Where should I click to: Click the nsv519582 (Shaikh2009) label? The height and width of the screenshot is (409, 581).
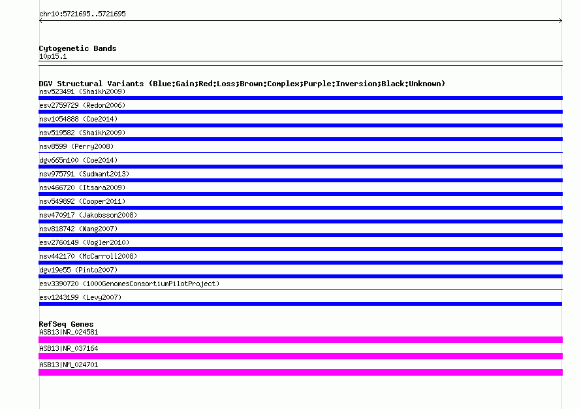(x=82, y=133)
